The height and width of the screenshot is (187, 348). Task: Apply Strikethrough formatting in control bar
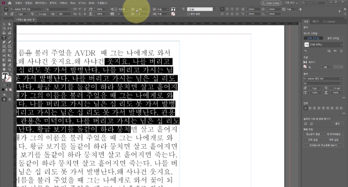pyautogui.click(x=85, y=14)
